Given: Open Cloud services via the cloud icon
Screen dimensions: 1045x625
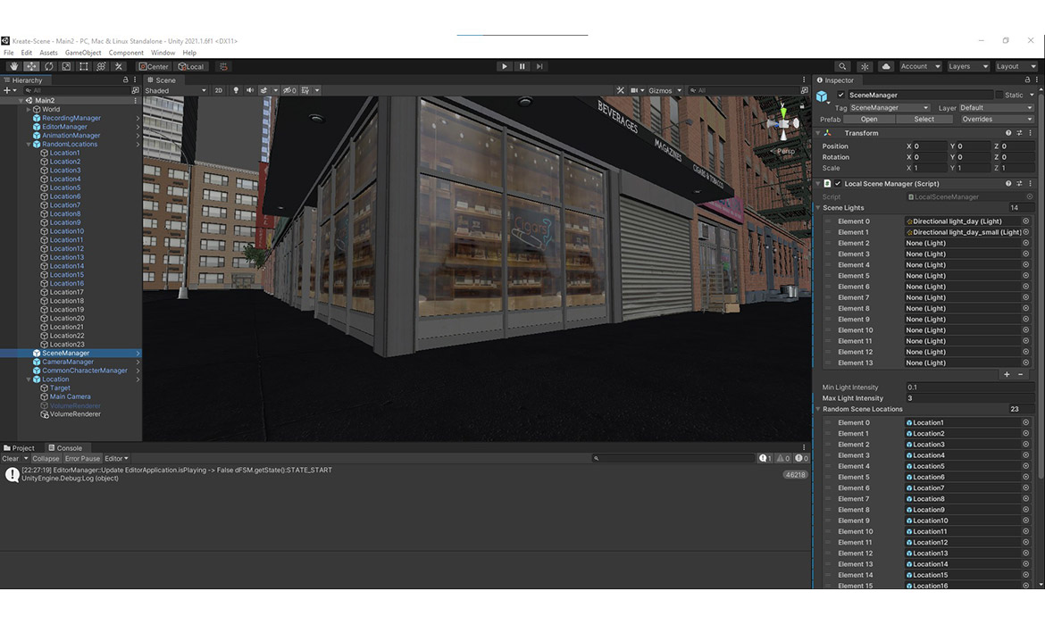Looking at the screenshot, I should (886, 66).
